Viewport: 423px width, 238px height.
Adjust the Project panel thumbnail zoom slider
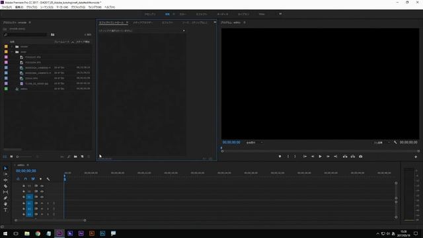point(24,157)
